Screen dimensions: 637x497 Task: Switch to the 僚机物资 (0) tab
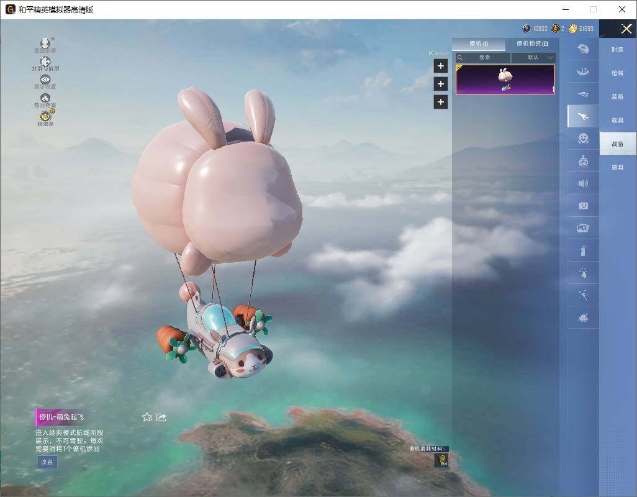tap(532, 43)
